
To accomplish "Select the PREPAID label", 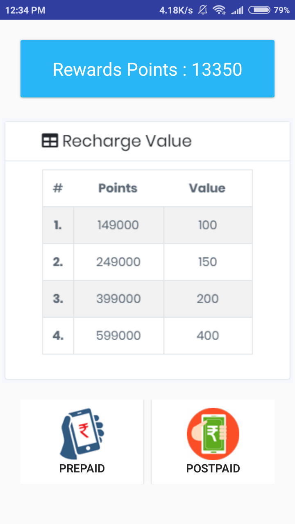I will pyautogui.click(x=82, y=468).
